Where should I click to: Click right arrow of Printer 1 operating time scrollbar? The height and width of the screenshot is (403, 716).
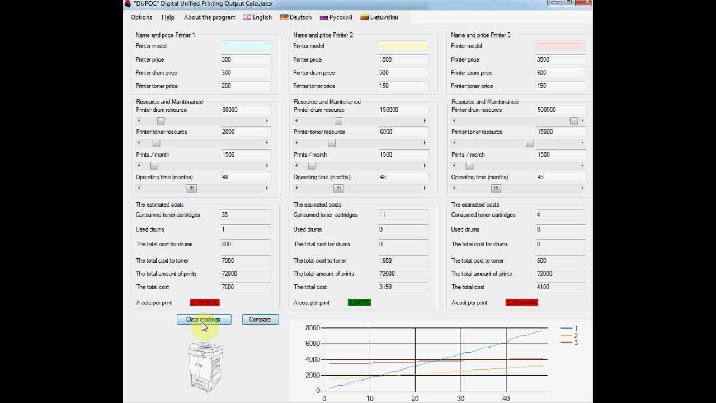pos(267,188)
